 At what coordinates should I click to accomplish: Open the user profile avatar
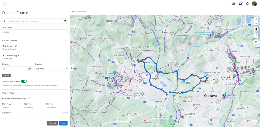click(254, 4)
